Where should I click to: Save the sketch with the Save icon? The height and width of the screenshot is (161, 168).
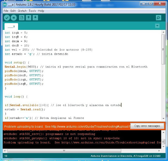pyautogui.click(x=35, y=18)
